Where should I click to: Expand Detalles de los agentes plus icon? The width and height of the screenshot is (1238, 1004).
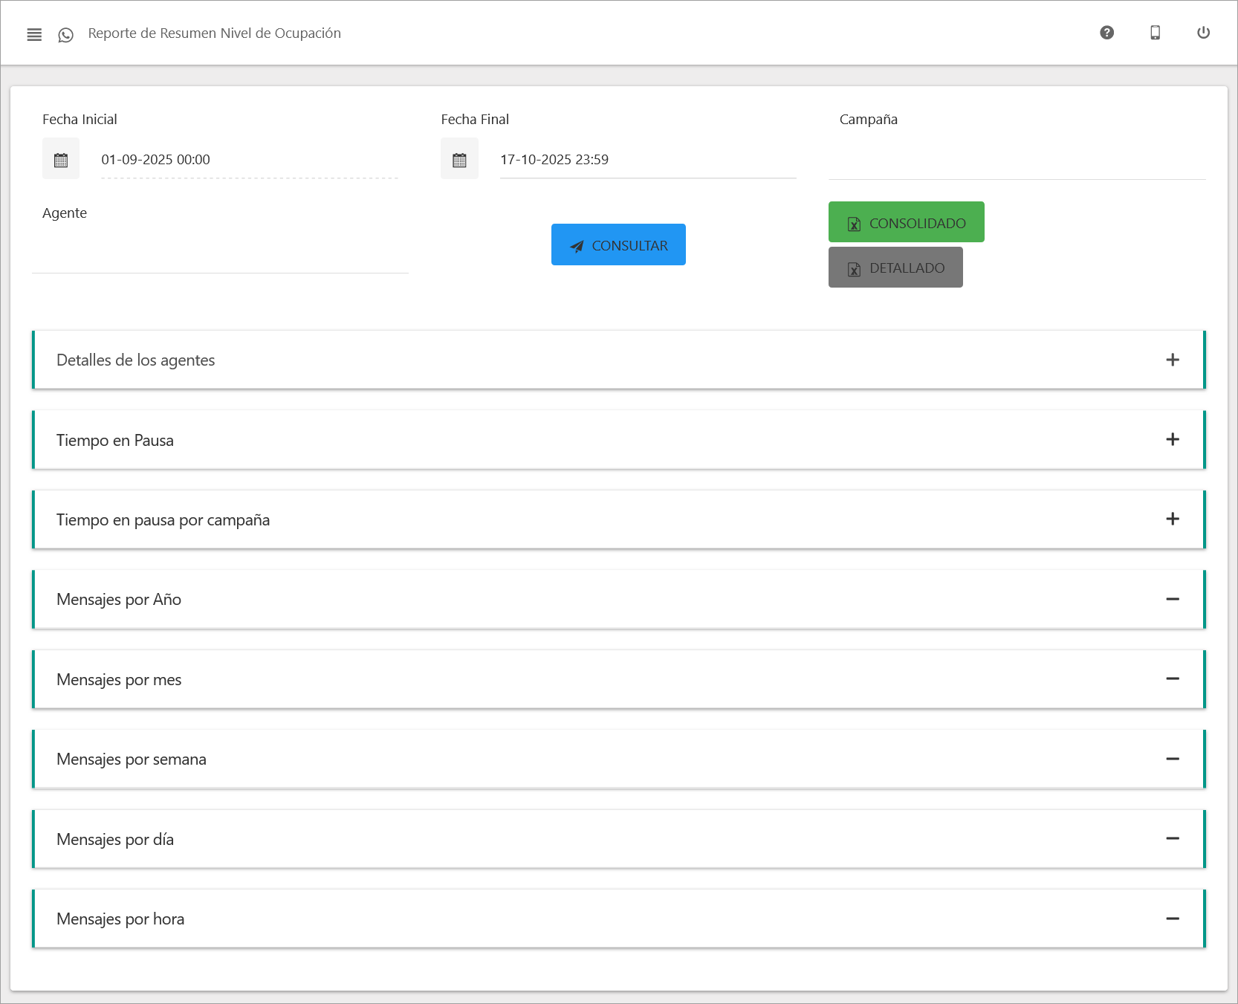point(1172,360)
